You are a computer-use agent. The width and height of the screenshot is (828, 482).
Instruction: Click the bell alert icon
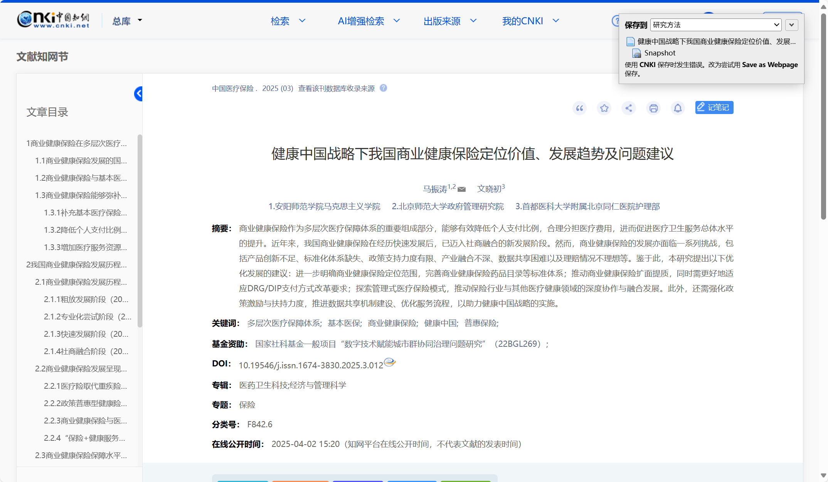(x=678, y=108)
